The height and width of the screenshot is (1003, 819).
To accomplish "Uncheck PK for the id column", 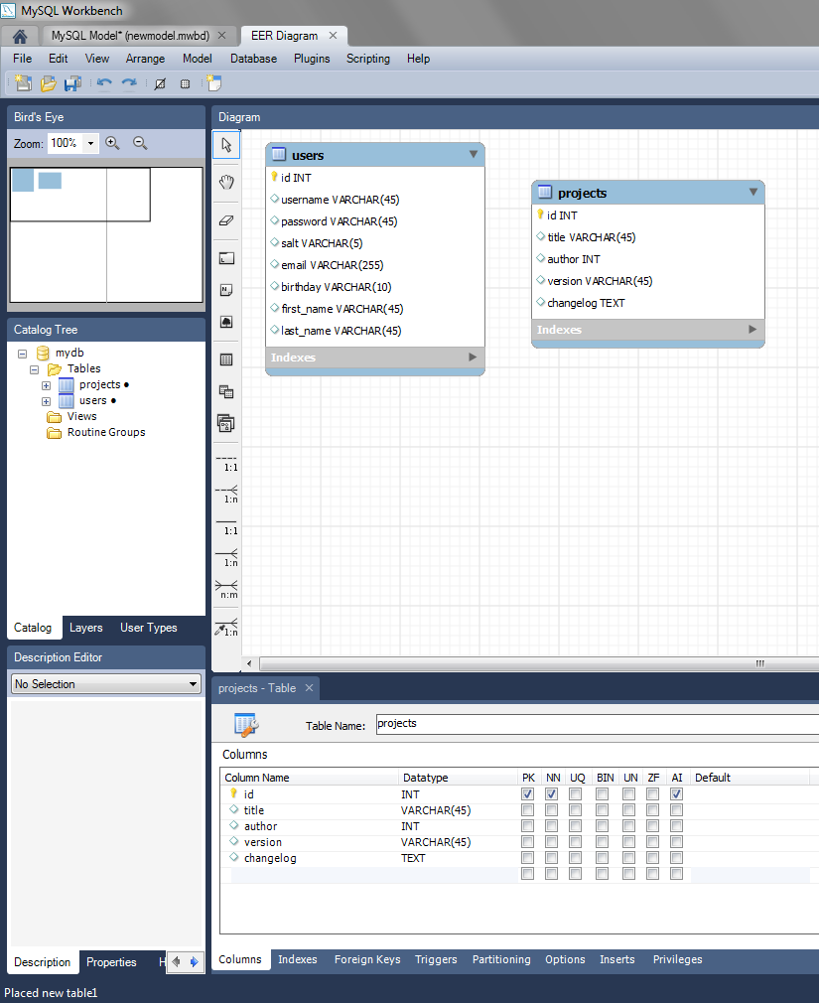I will 527,793.
